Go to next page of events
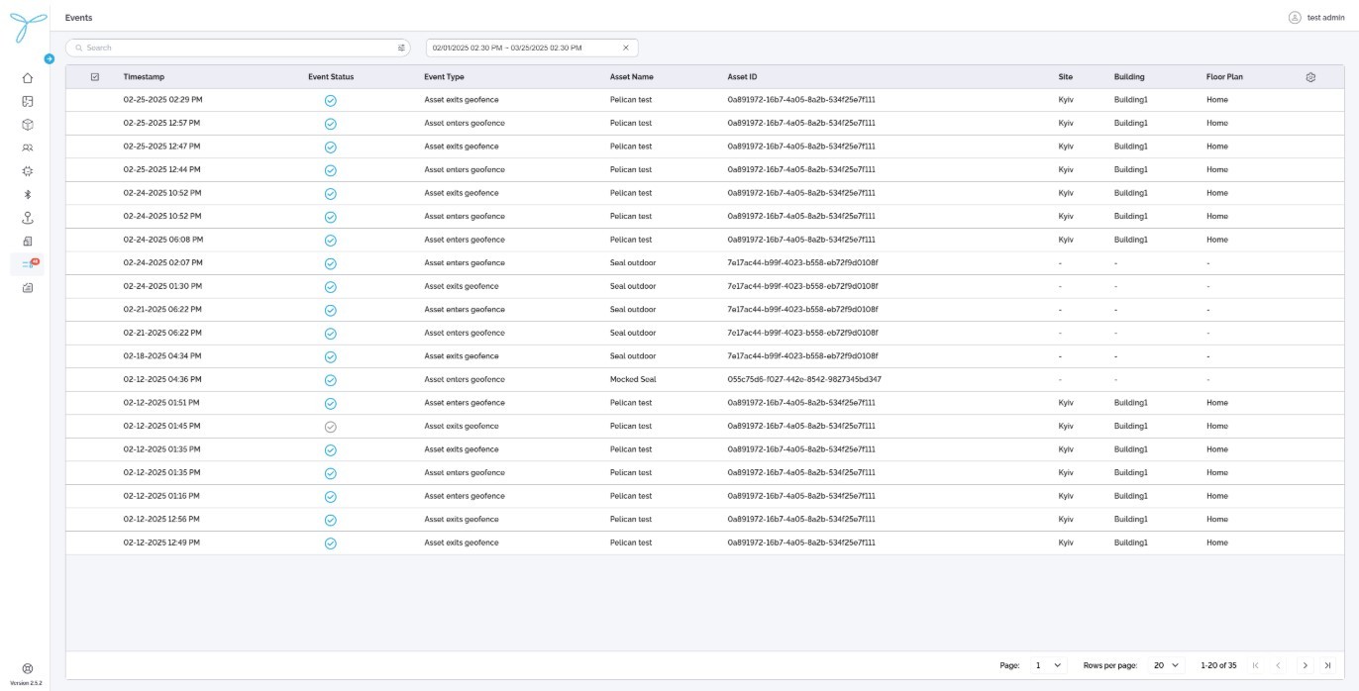Screen dimensions: 1359x691 coord(1306,666)
